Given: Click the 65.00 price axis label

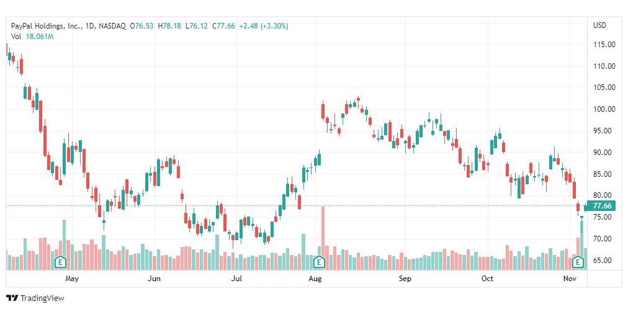Looking at the screenshot, I should pyautogui.click(x=604, y=260).
